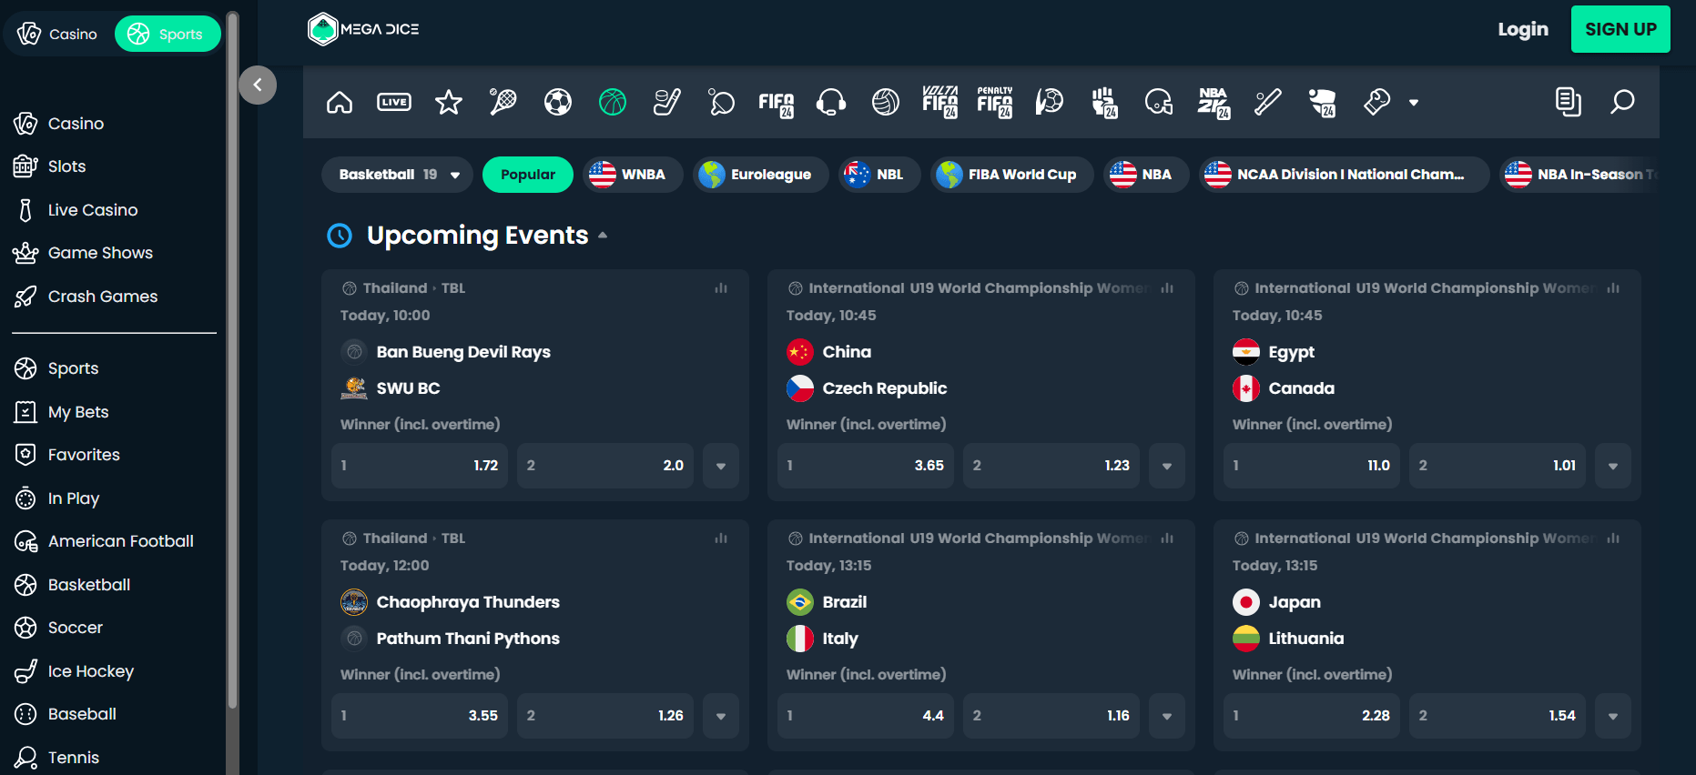Image resolution: width=1696 pixels, height=775 pixels.
Task: Open the bet slip document icon
Action: 1568,102
